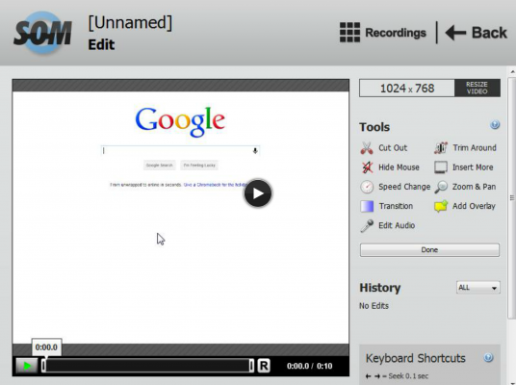Click in the middle of the seek bar
This screenshot has height=385, width=516.
coord(147,366)
